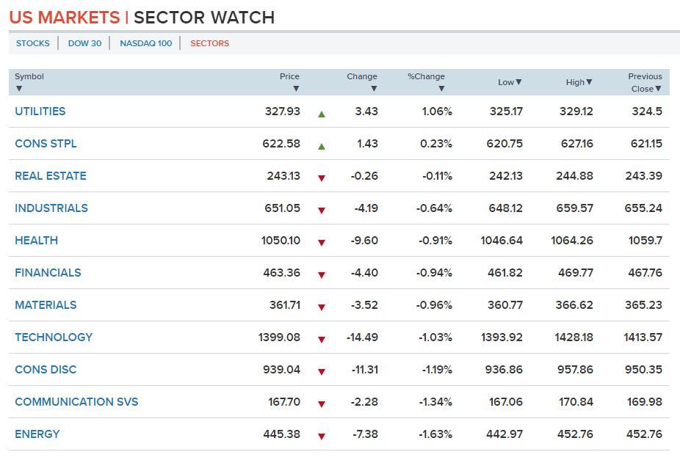
Task: Sort by Low column arrow
Action: [518, 82]
